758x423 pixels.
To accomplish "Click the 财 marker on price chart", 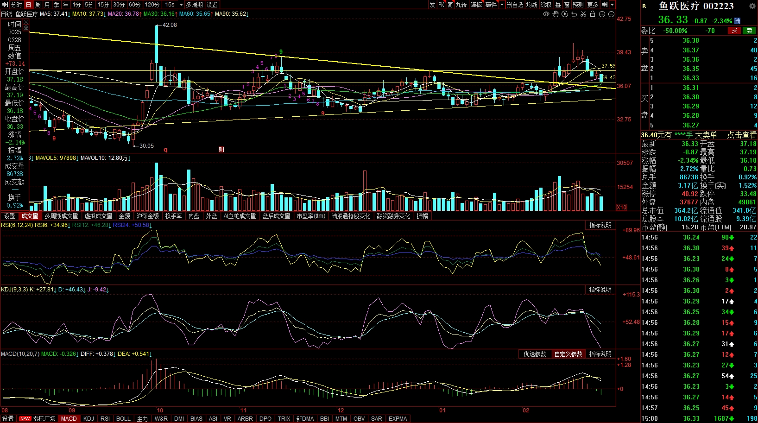I will (221, 149).
